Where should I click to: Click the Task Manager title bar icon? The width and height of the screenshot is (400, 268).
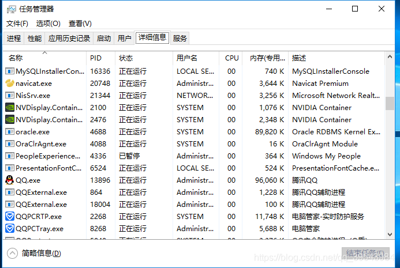11,9
